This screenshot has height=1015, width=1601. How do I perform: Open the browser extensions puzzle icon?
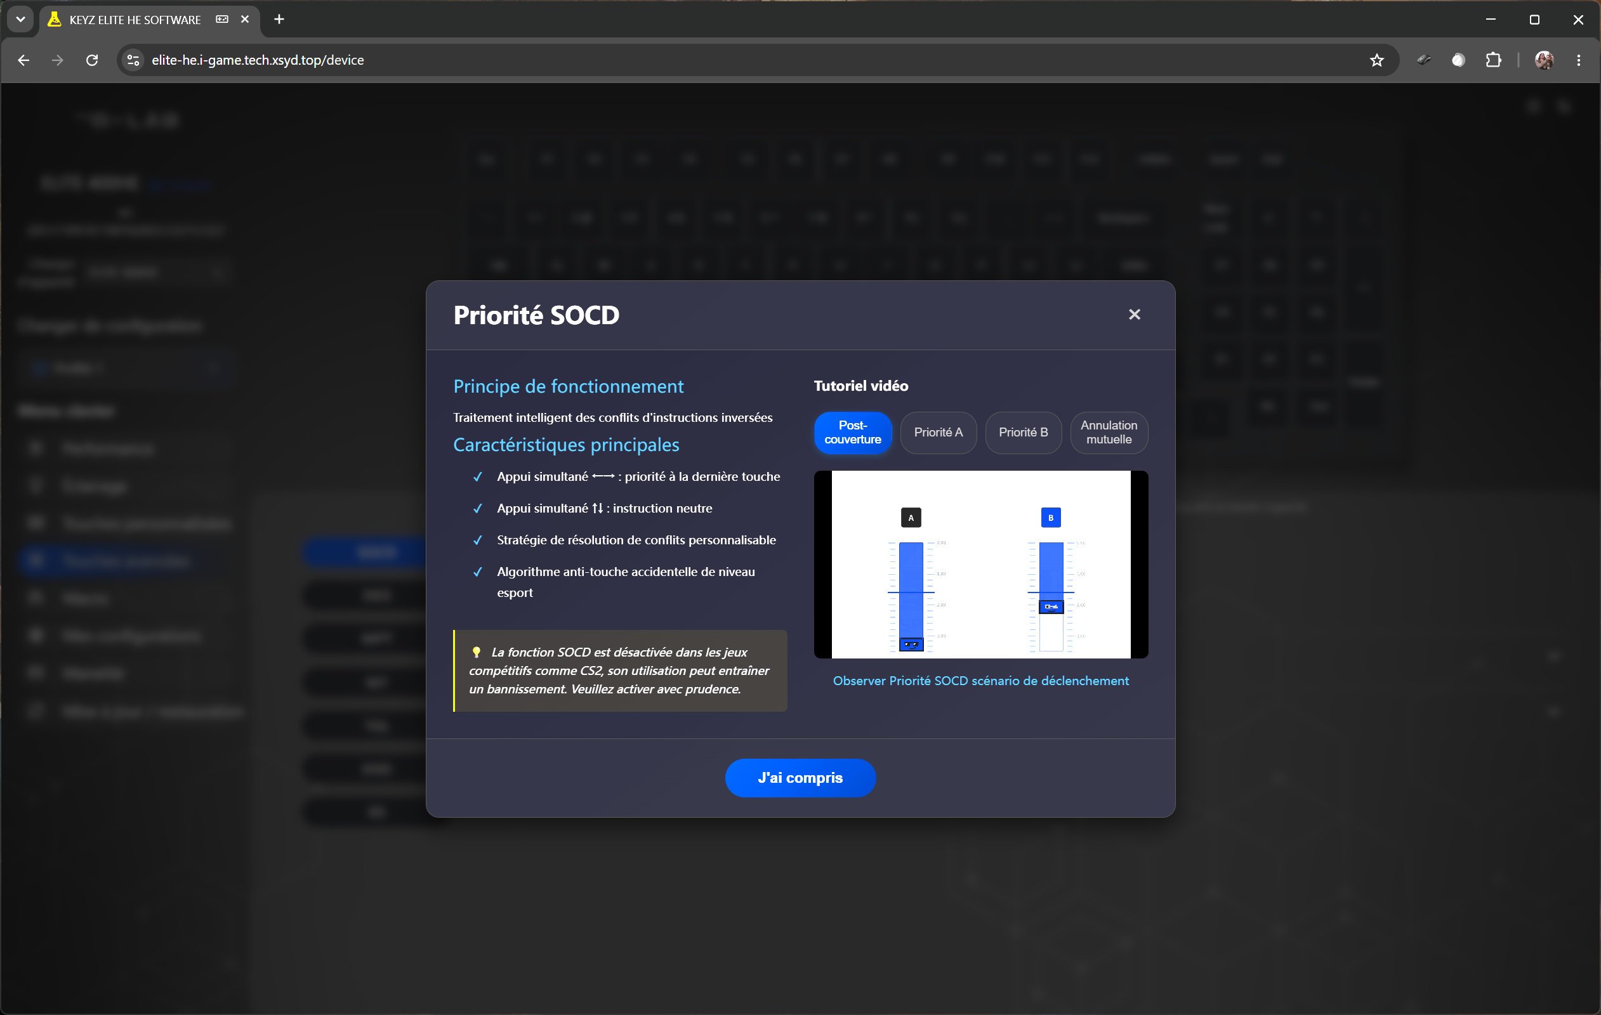[x=1492, y=60]
